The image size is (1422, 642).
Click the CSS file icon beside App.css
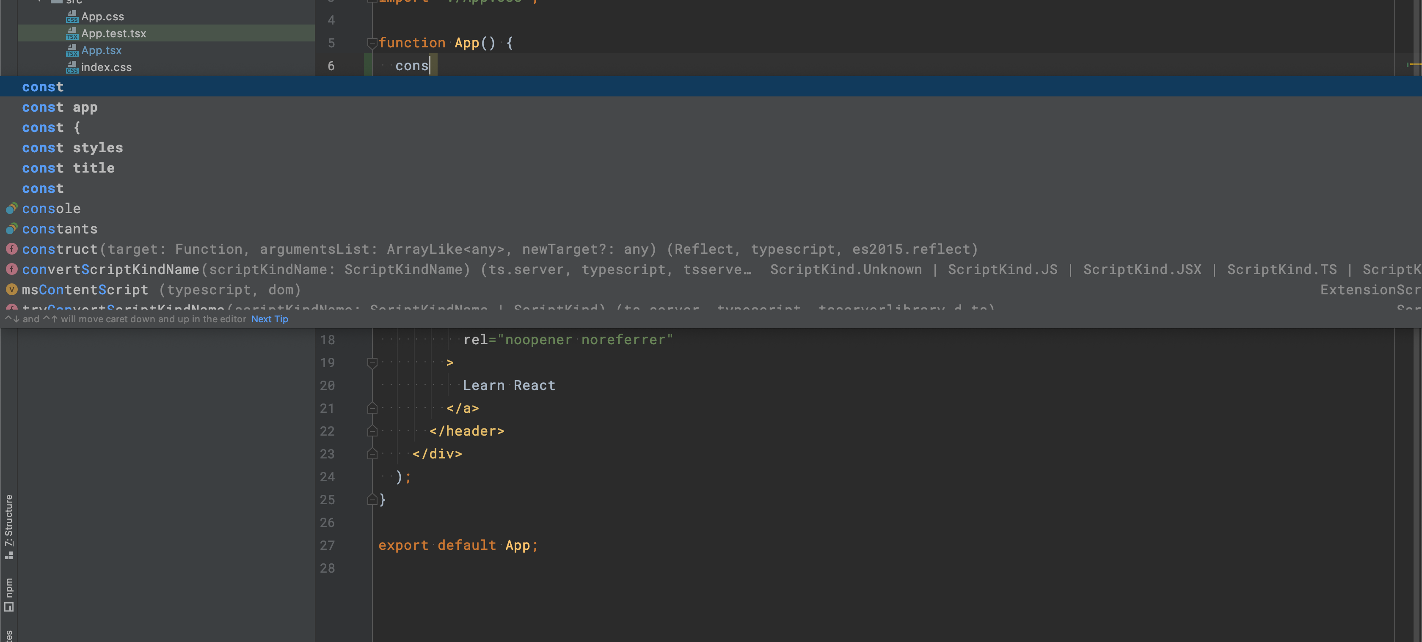(72, 16)
